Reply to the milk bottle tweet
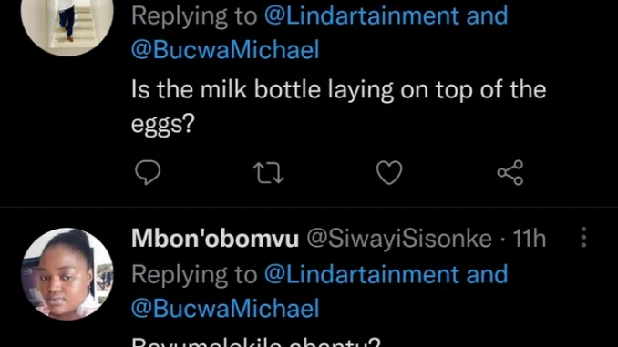The height and width of the screenshot is (347, 618). [x=148, y=172]
